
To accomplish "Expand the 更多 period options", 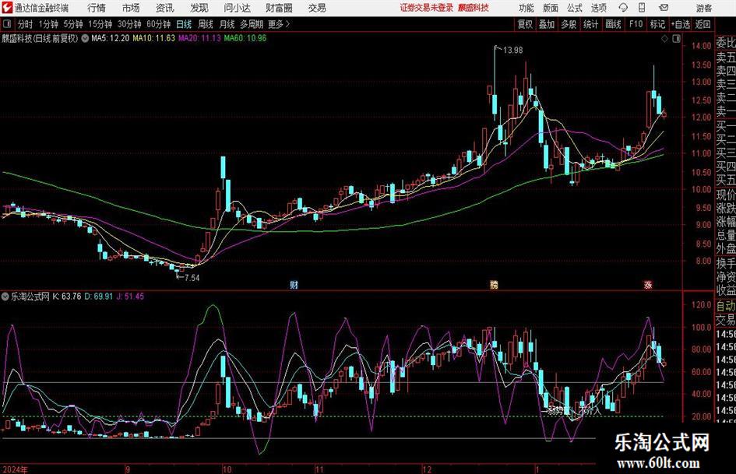I will point(279,24).
